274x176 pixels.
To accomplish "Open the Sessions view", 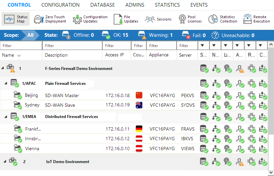I will click(x=158, y=19).
